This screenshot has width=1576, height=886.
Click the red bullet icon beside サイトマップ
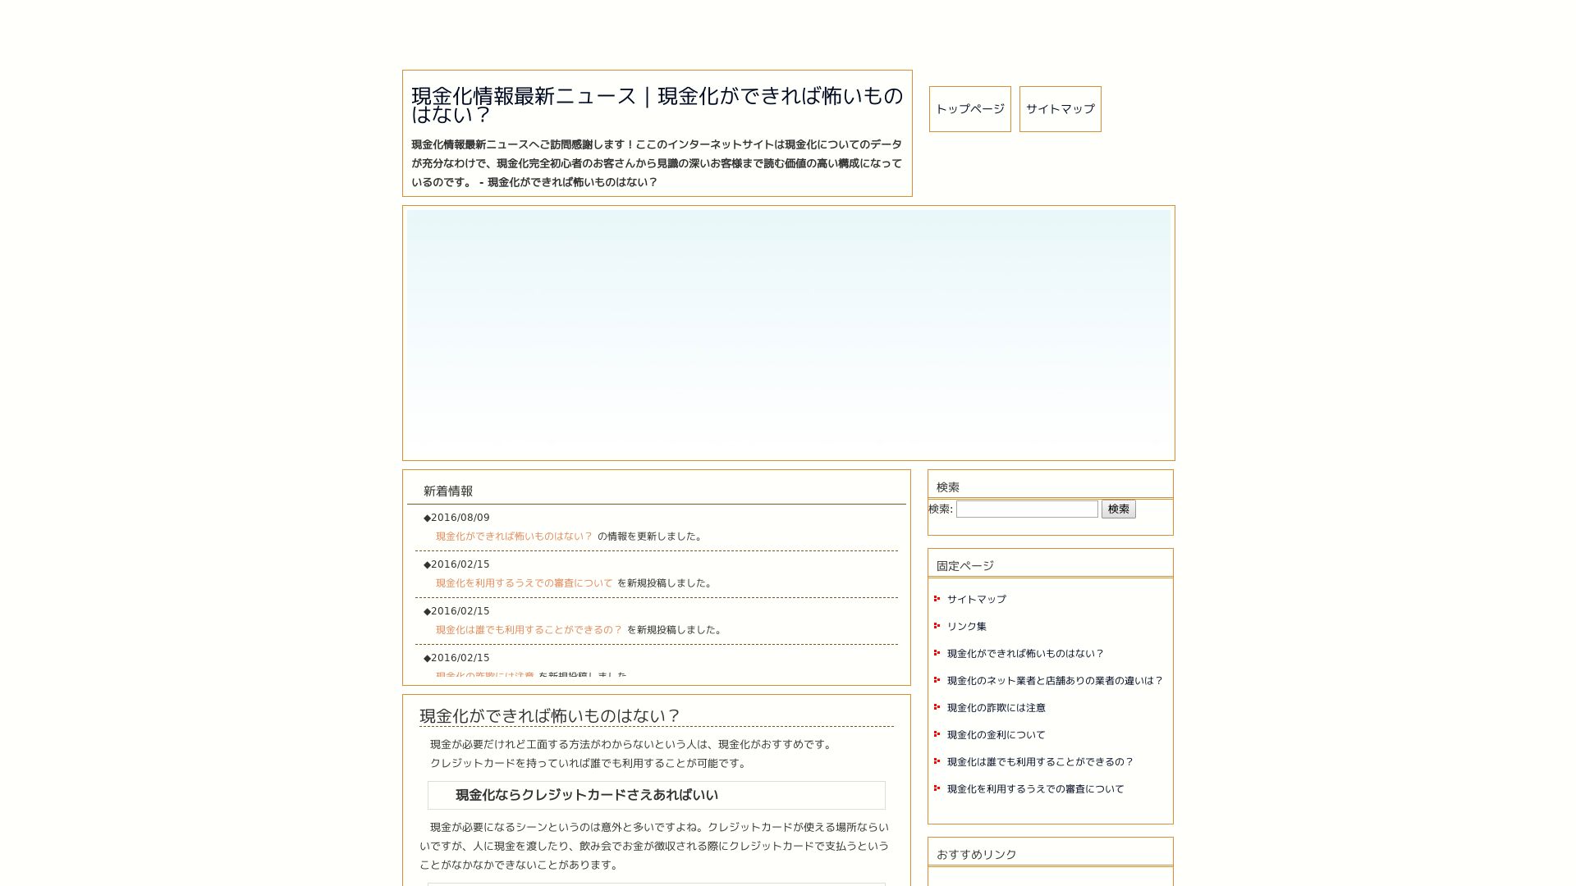(x=937, y=599)
